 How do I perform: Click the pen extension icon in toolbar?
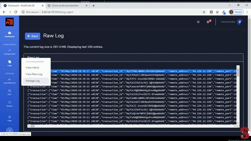224,12
